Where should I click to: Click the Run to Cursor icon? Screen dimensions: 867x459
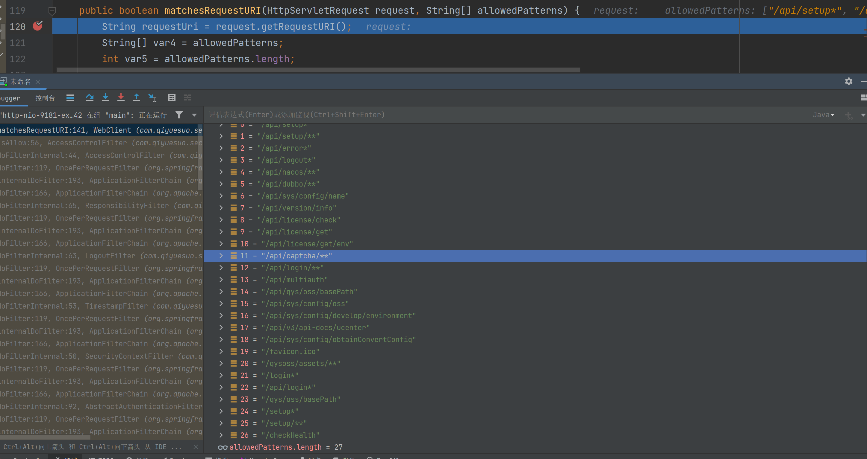(x=152, y=97)
